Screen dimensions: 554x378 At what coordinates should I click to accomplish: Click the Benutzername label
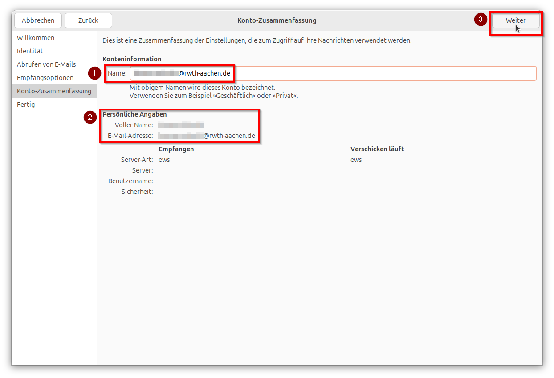pos(131,181)
